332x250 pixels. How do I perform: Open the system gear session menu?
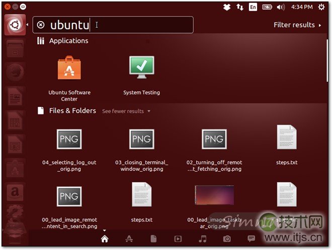(321, 7)
